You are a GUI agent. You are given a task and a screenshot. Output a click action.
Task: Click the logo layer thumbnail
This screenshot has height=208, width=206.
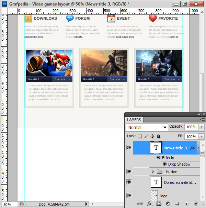(x=154, y=195)
